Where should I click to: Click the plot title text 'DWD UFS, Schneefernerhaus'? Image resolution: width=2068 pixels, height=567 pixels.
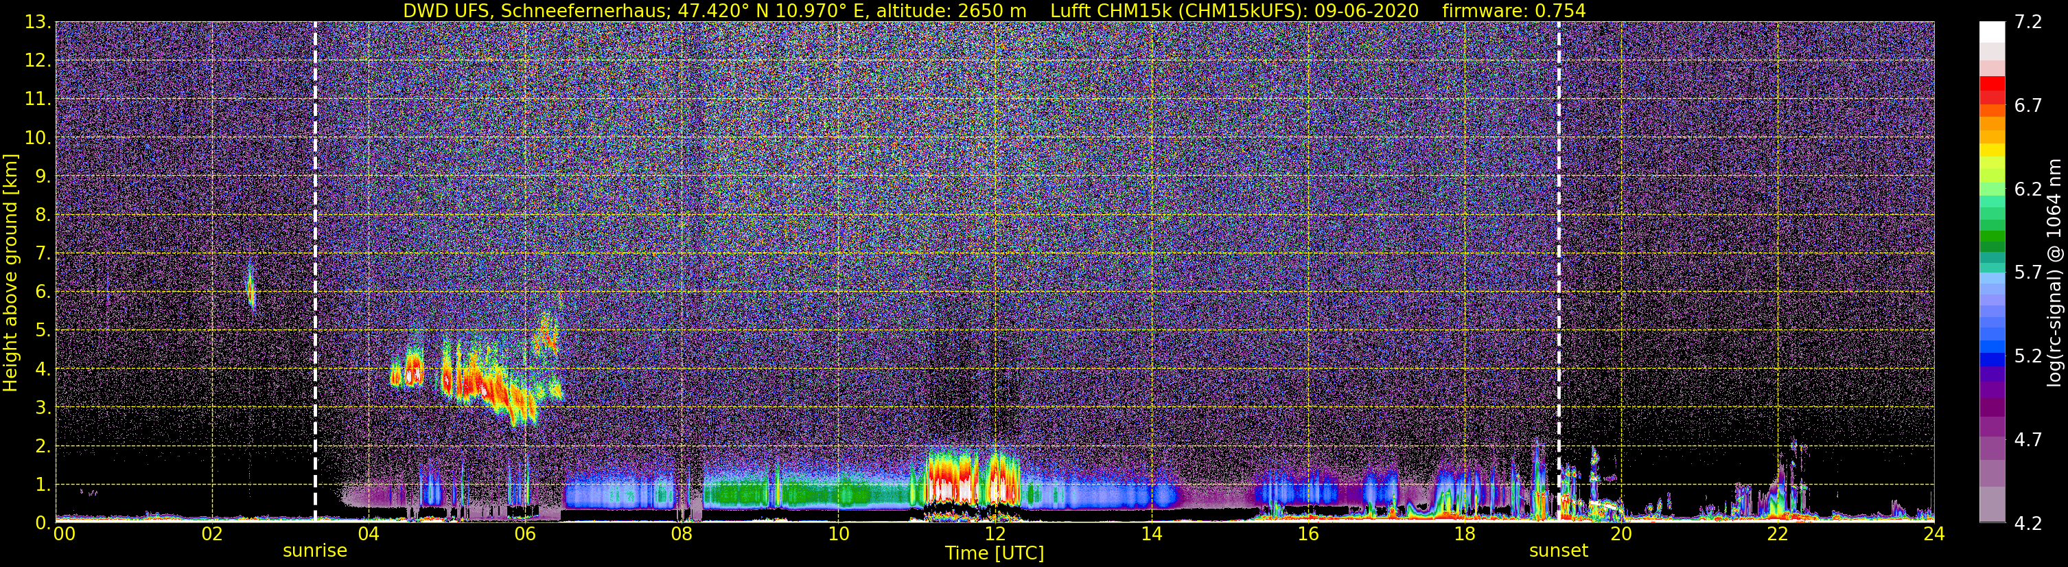(535, 10)
